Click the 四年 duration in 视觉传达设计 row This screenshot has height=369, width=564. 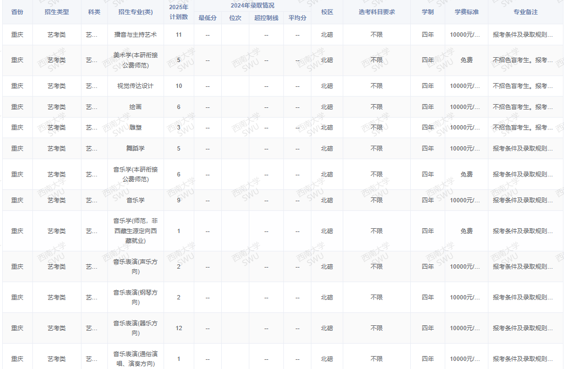click(427, 86)
